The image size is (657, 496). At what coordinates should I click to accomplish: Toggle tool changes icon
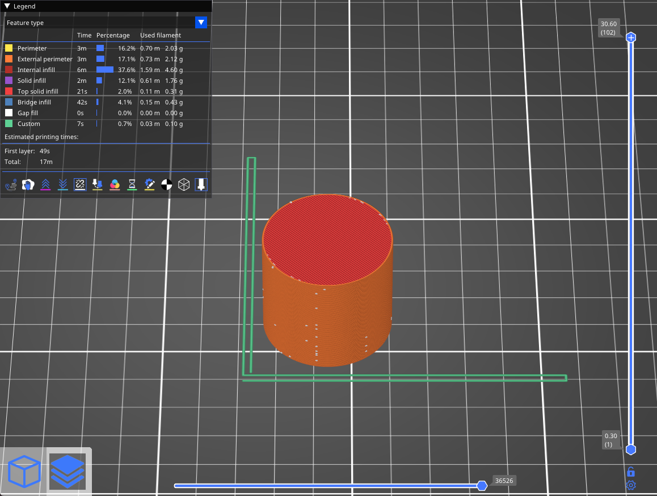98,184
